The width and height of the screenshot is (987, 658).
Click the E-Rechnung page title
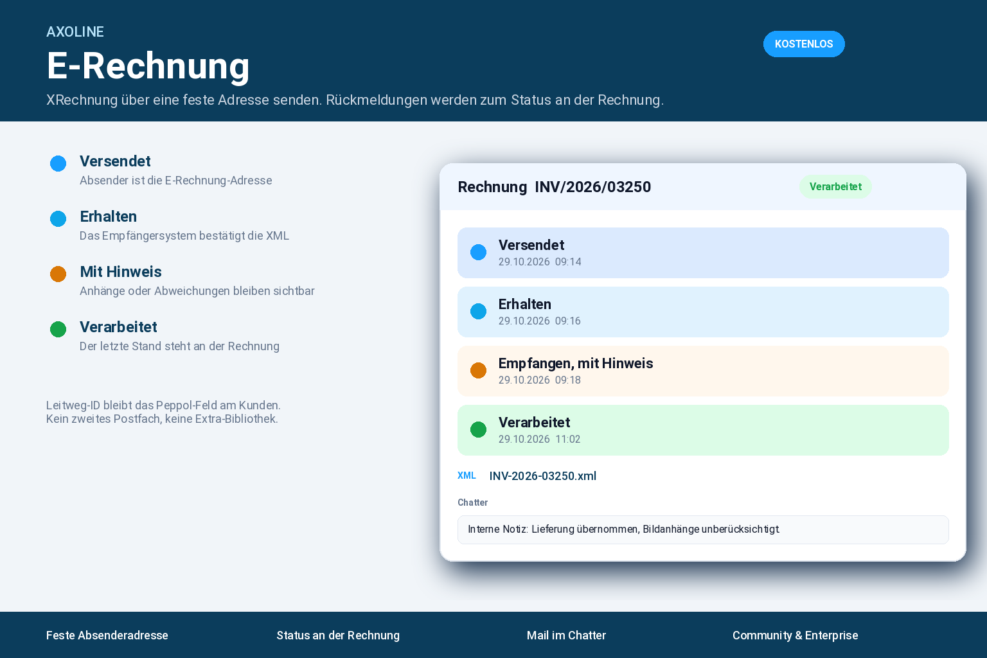point(148,66)
